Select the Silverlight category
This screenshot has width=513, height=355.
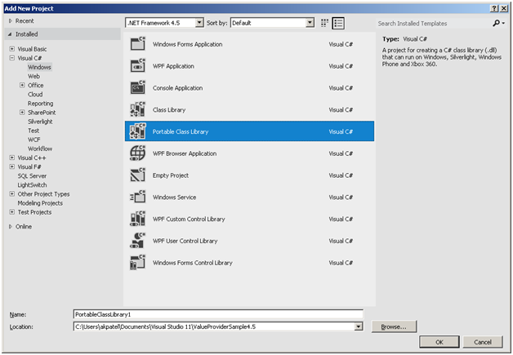40,122
